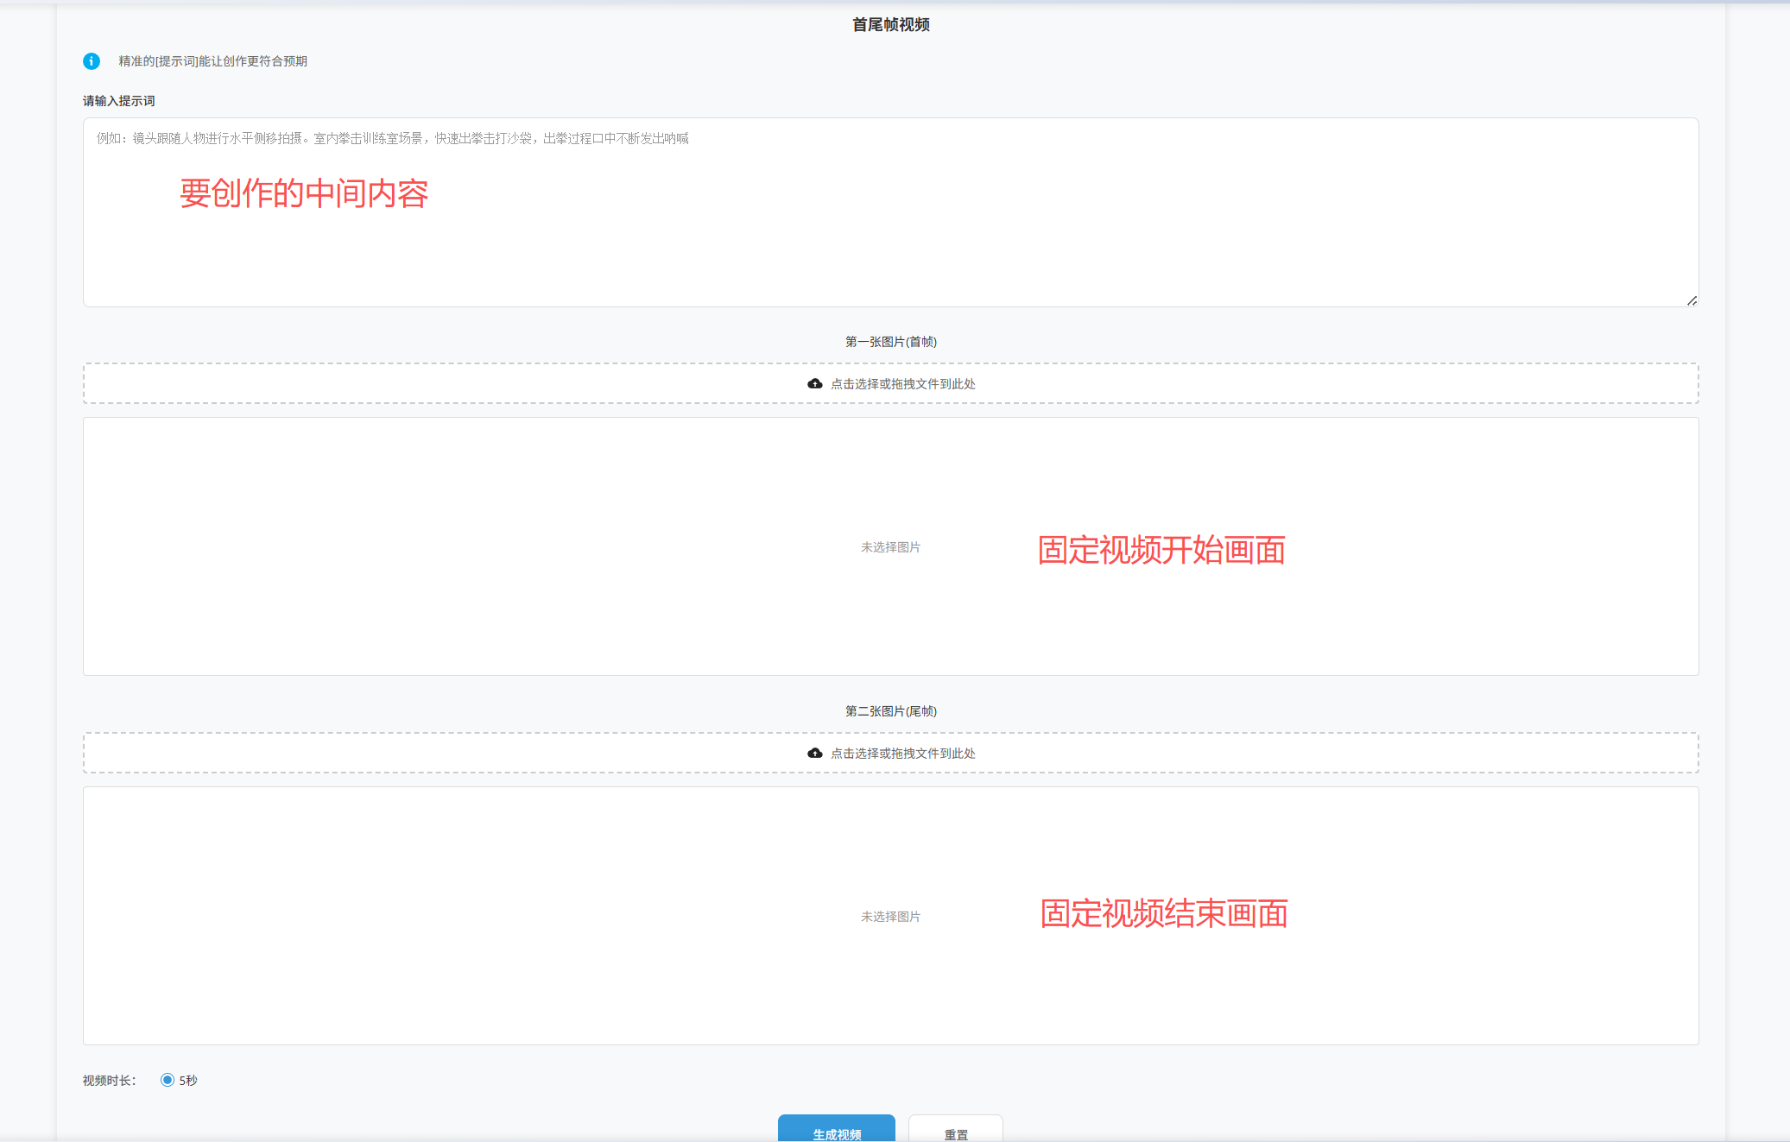Click the cloud upload icon for tail frame
This screenshot has height=1142, width=1790.
pyautogui.click(x=814, y=753)
